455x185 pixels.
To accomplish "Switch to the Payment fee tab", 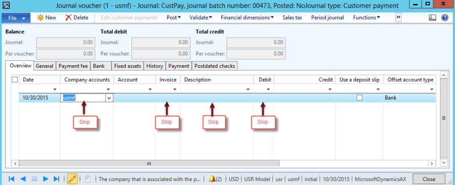I will click(x=73, y=66).
